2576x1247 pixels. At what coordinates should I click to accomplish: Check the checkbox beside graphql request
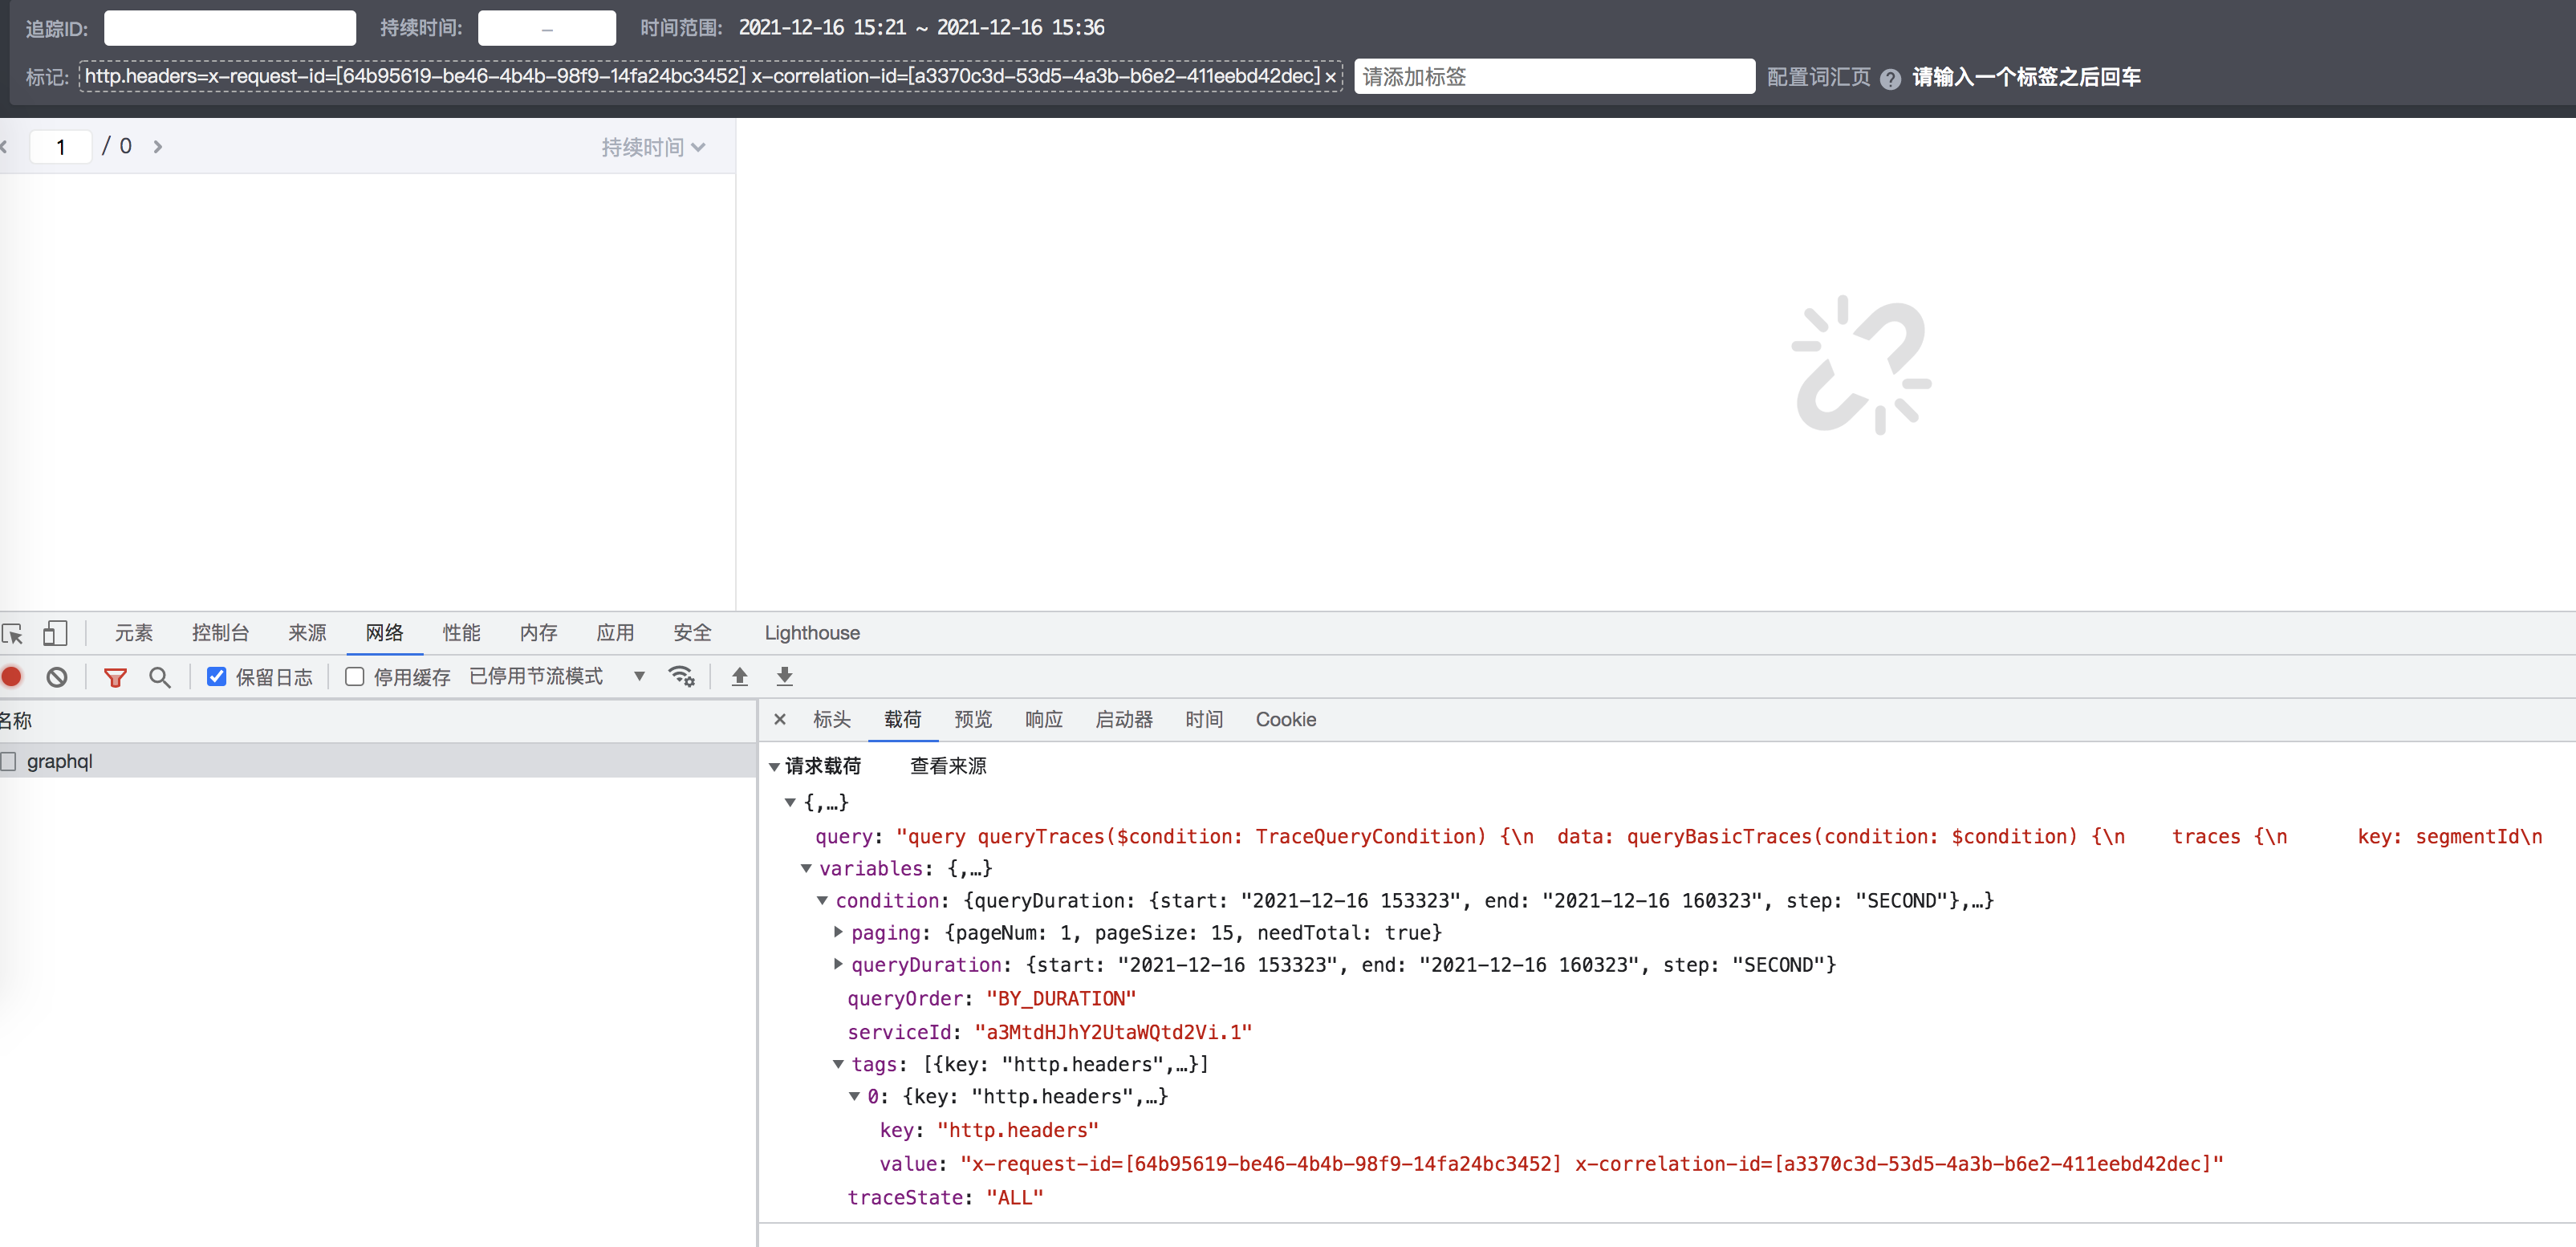pos(9,761)
